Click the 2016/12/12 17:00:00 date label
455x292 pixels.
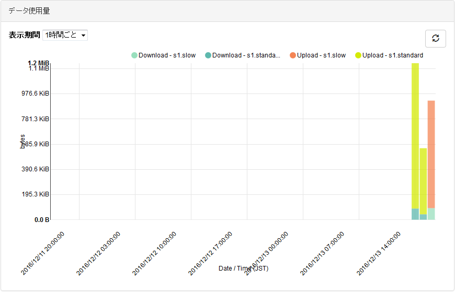click(210, 253)
